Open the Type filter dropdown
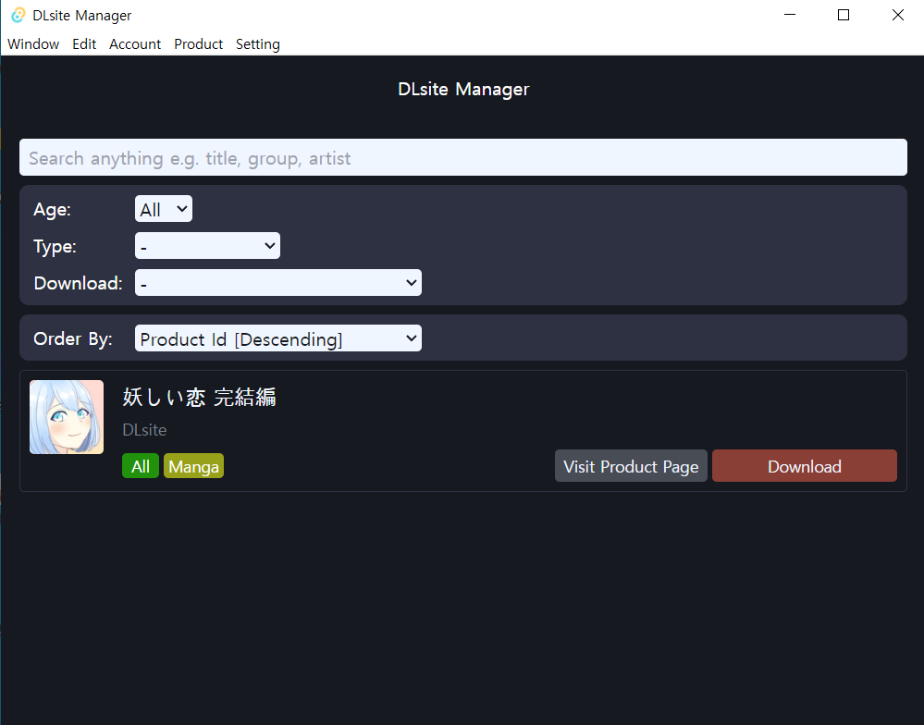The image size is (924, 725). [x=207, y=245]
